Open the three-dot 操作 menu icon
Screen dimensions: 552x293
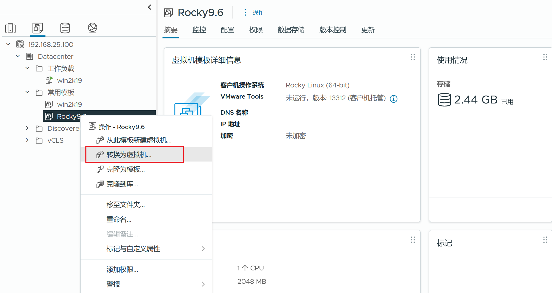245,12
